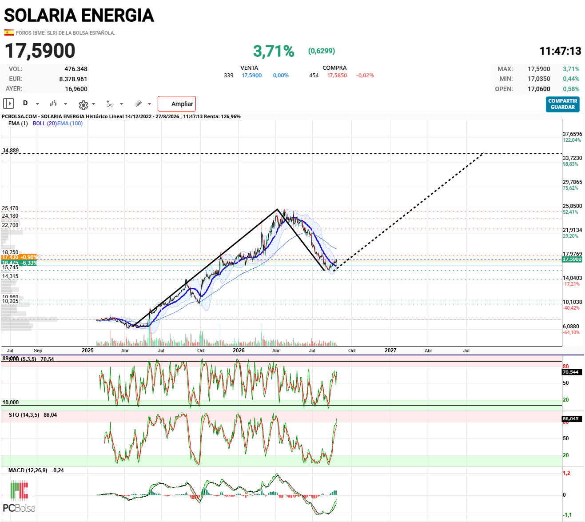Click the Spanish flag icon
The height and width of the screenshot is (522, 585).
pos(8,32)
